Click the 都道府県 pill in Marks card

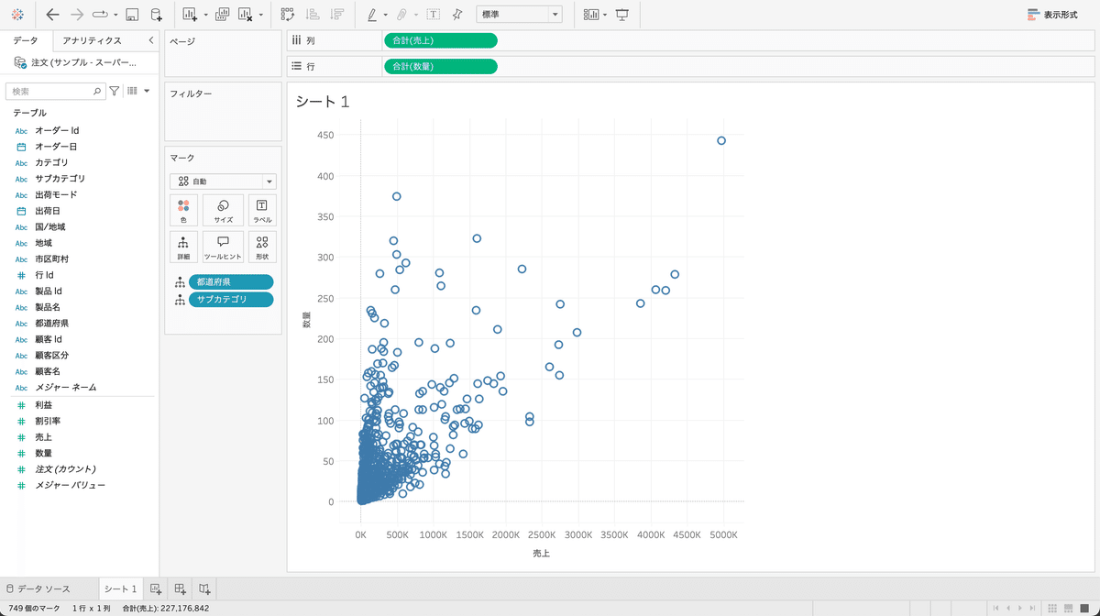[230, 281]
